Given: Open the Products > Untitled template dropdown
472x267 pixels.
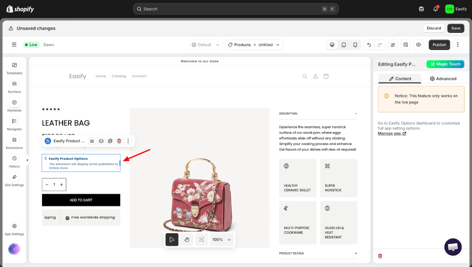Looking at the screenshot, I should point(254,45).
